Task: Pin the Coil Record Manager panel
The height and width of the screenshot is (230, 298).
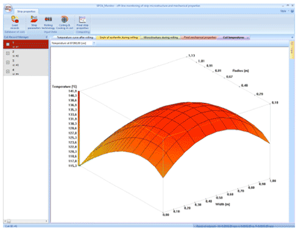Action: pyautogui.click(x=46, y=37)
